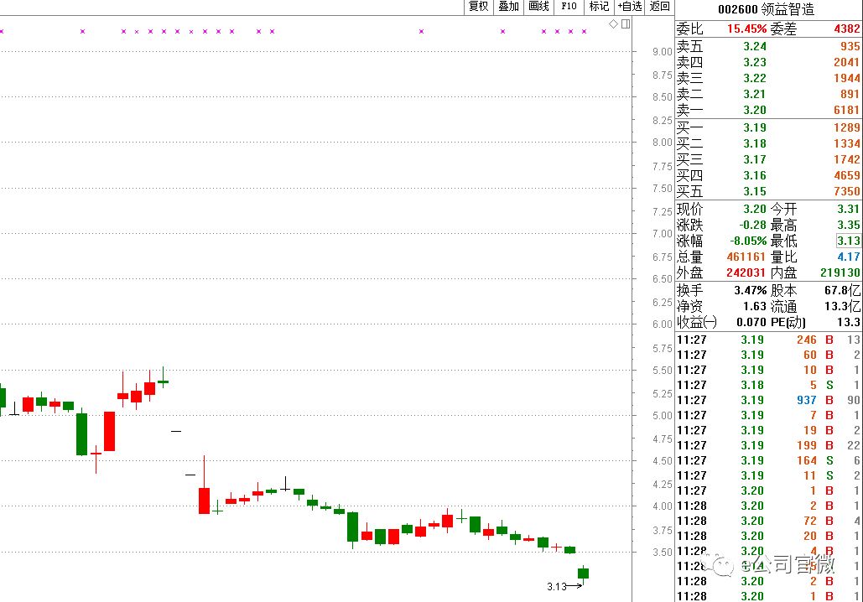Image resolution: width=863 pixels, height=602 pixels.
Task: Select the 画线 drawing tool button
Action: coord(538,7)
